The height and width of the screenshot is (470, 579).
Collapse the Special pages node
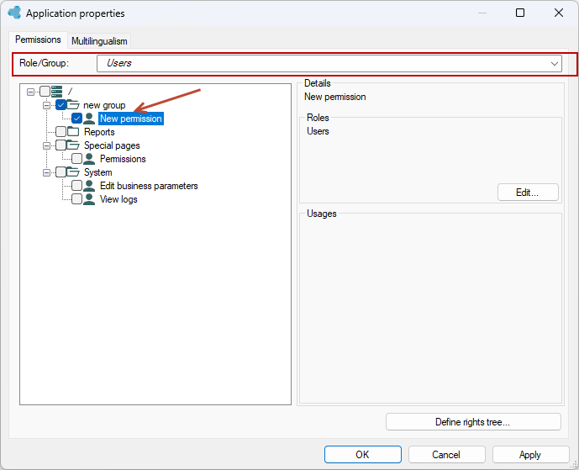[46, 145]
